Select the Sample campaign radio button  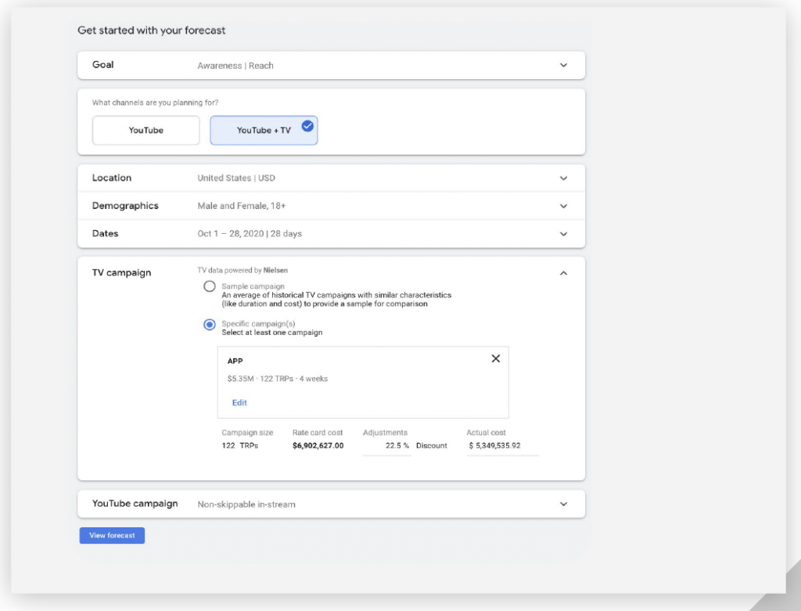tap(210, 286)
